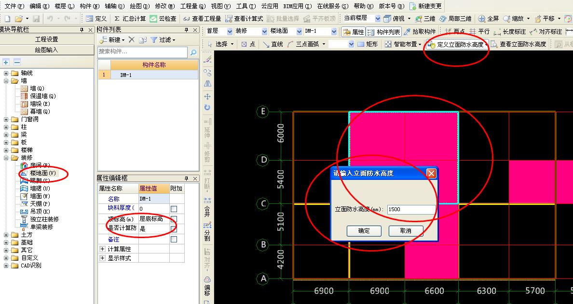573x304 pixels.
Task: Select 天棚(P) in the navigation tree
Action: (x=35, y=204)
